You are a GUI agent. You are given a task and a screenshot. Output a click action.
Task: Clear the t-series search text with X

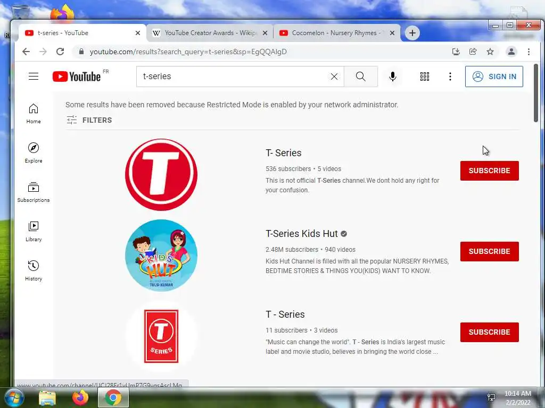pyautogui.click(x=334, y=76)
